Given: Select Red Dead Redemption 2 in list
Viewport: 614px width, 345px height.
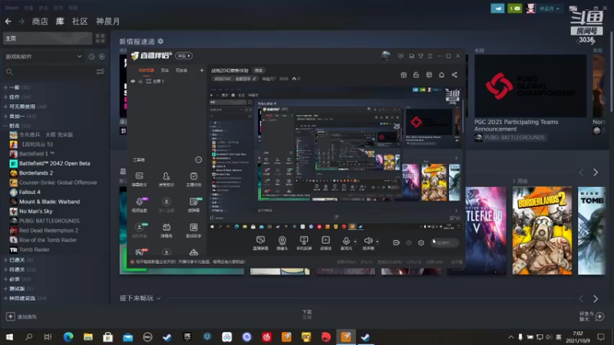Looking at the screenshot, I should tap(48, 231).
